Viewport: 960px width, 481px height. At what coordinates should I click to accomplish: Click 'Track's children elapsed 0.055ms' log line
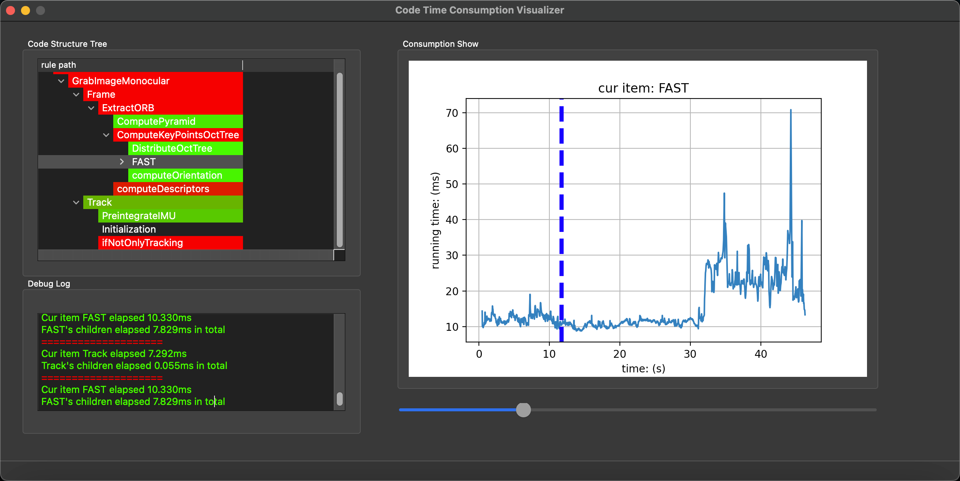click(x=134, y=366)
